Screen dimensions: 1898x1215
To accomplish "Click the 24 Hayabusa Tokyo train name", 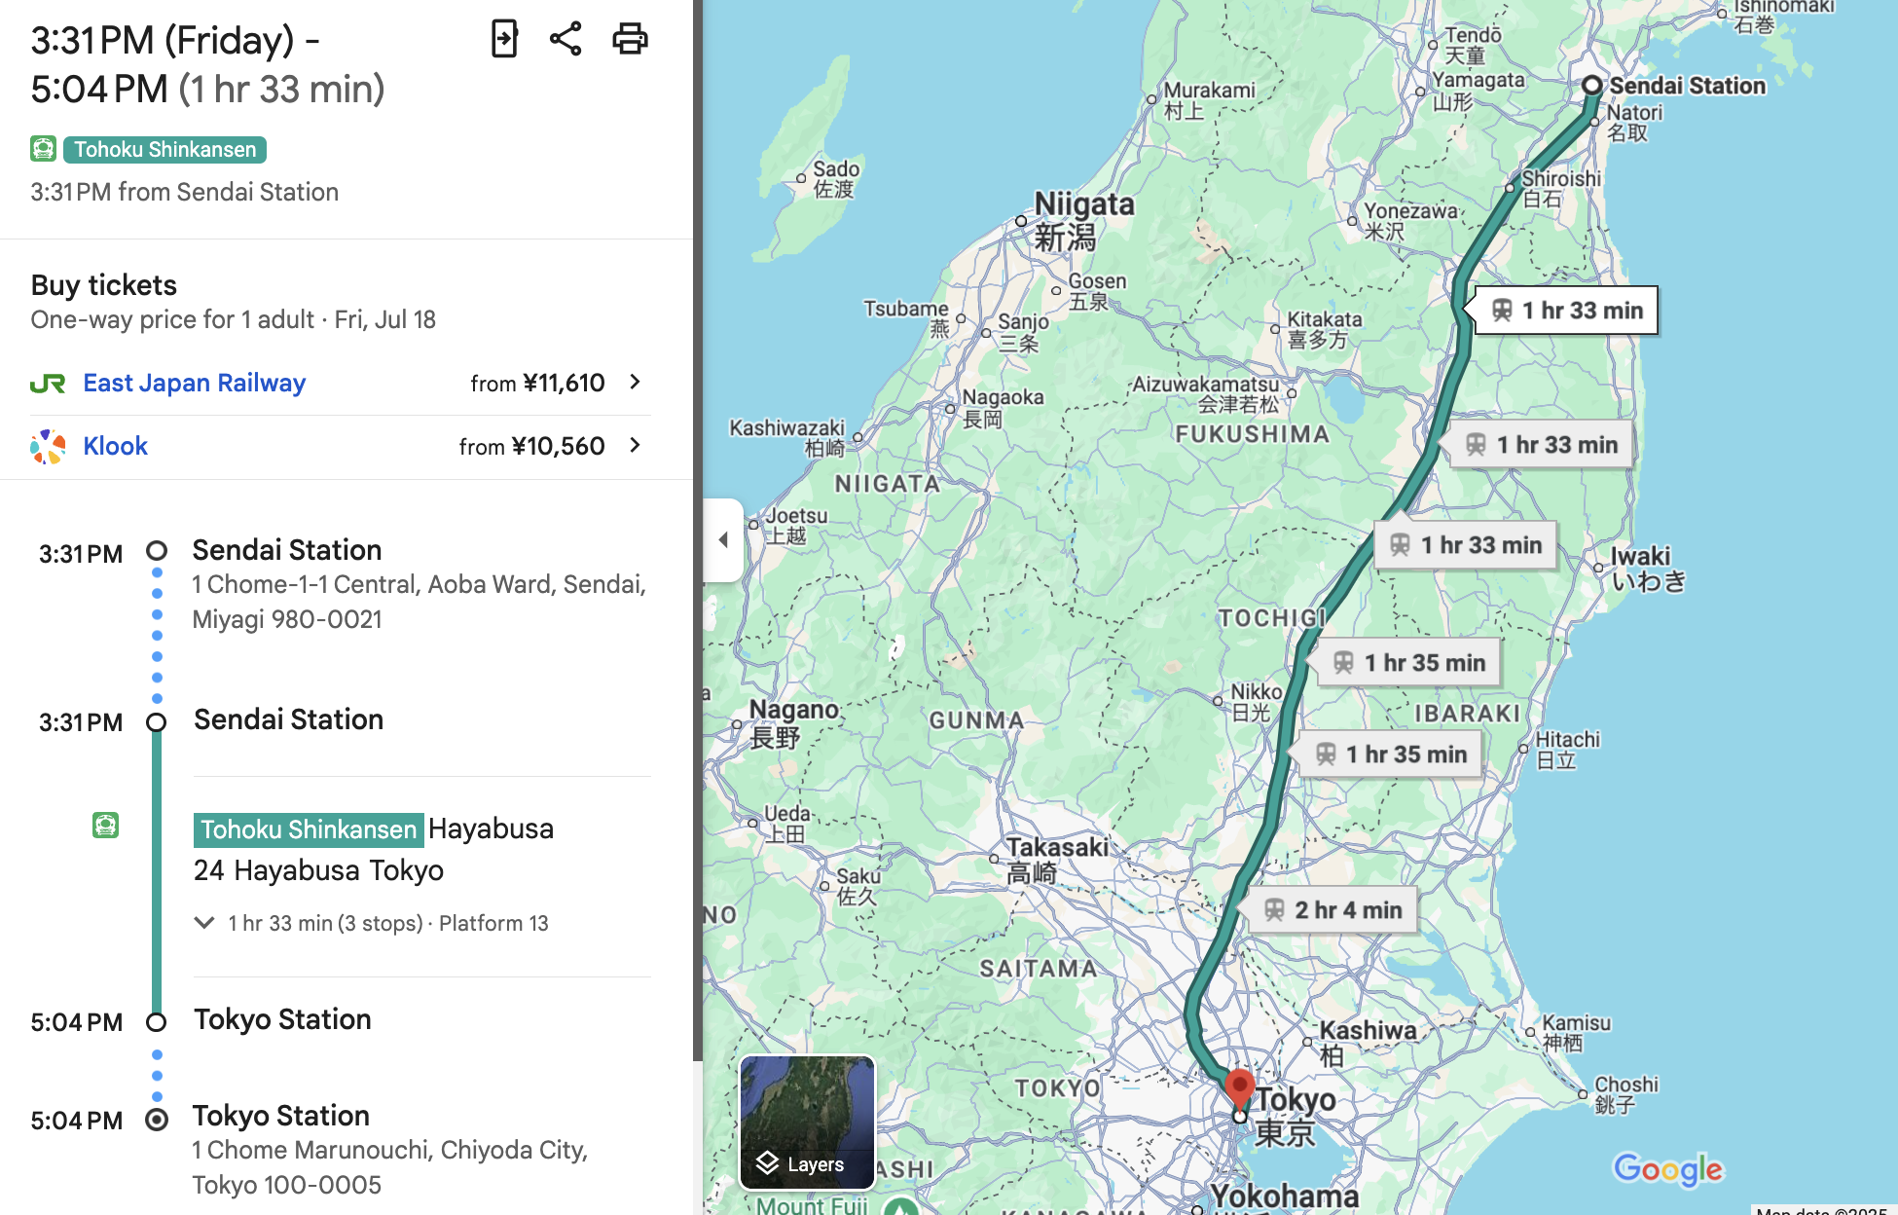I will [318, 870].
